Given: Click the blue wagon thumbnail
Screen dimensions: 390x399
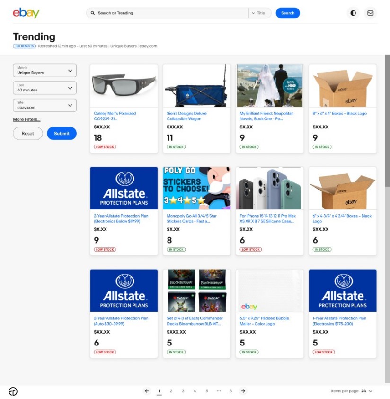Looking at the screenshot, I should point(197,86).
